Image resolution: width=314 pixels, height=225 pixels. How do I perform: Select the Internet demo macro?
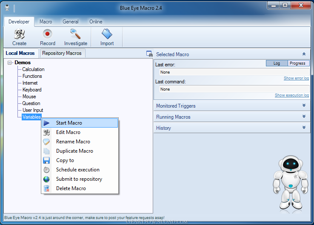30,83
